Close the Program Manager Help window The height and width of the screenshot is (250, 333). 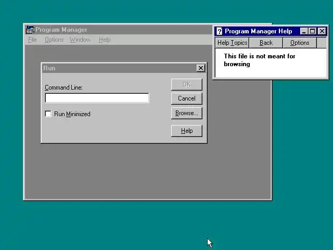click(x=322, y=31)
